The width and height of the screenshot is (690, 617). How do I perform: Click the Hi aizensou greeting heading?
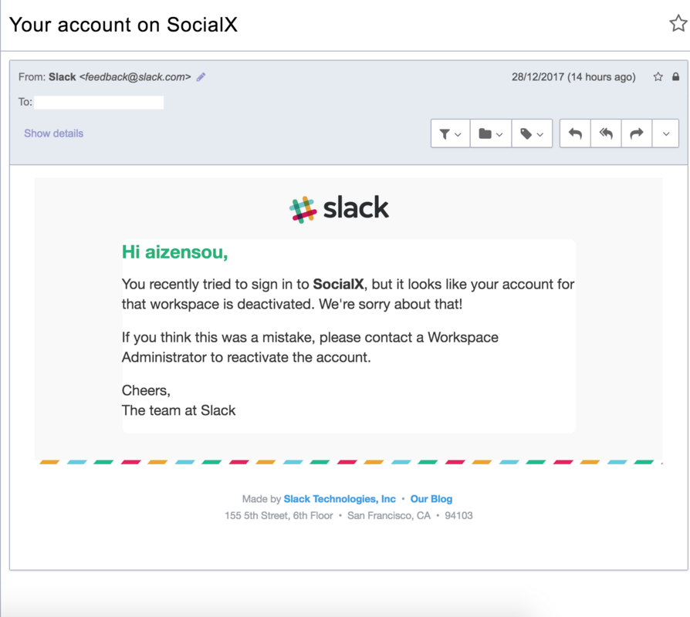point(174,252)
